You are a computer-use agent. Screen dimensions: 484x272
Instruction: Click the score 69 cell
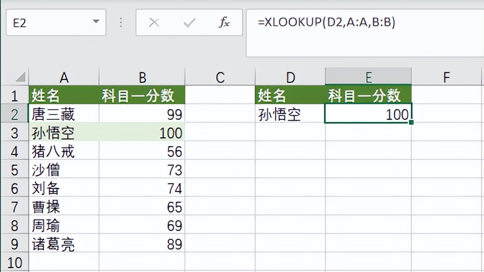click(x=142, y=225)
